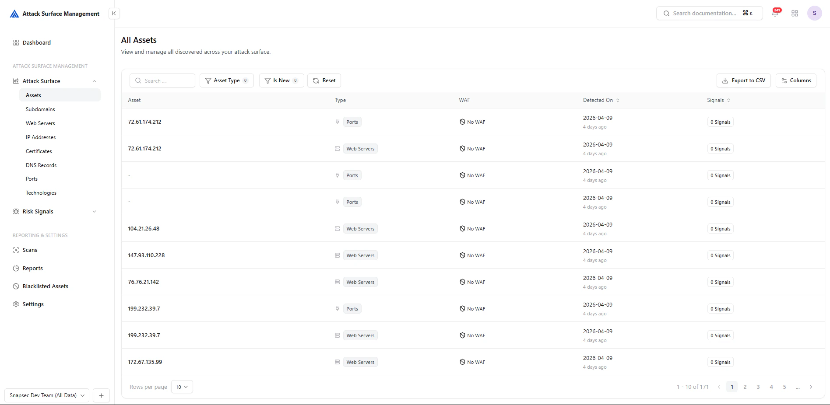Click the shield icon in the 104.21.26.48 row
This screenshot has height=405, width=830.
462,228
